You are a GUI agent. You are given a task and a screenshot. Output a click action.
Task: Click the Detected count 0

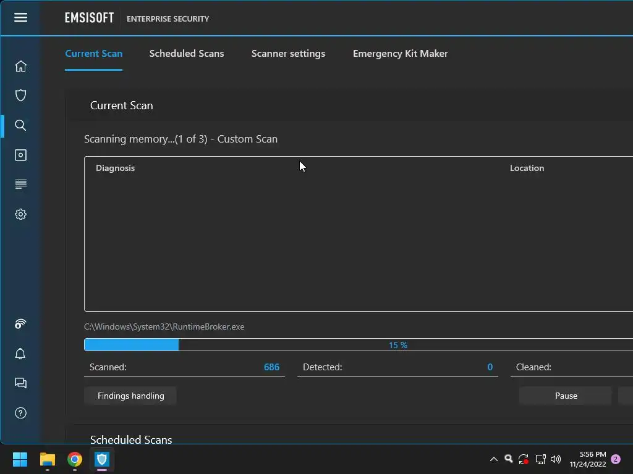[490, 367]
